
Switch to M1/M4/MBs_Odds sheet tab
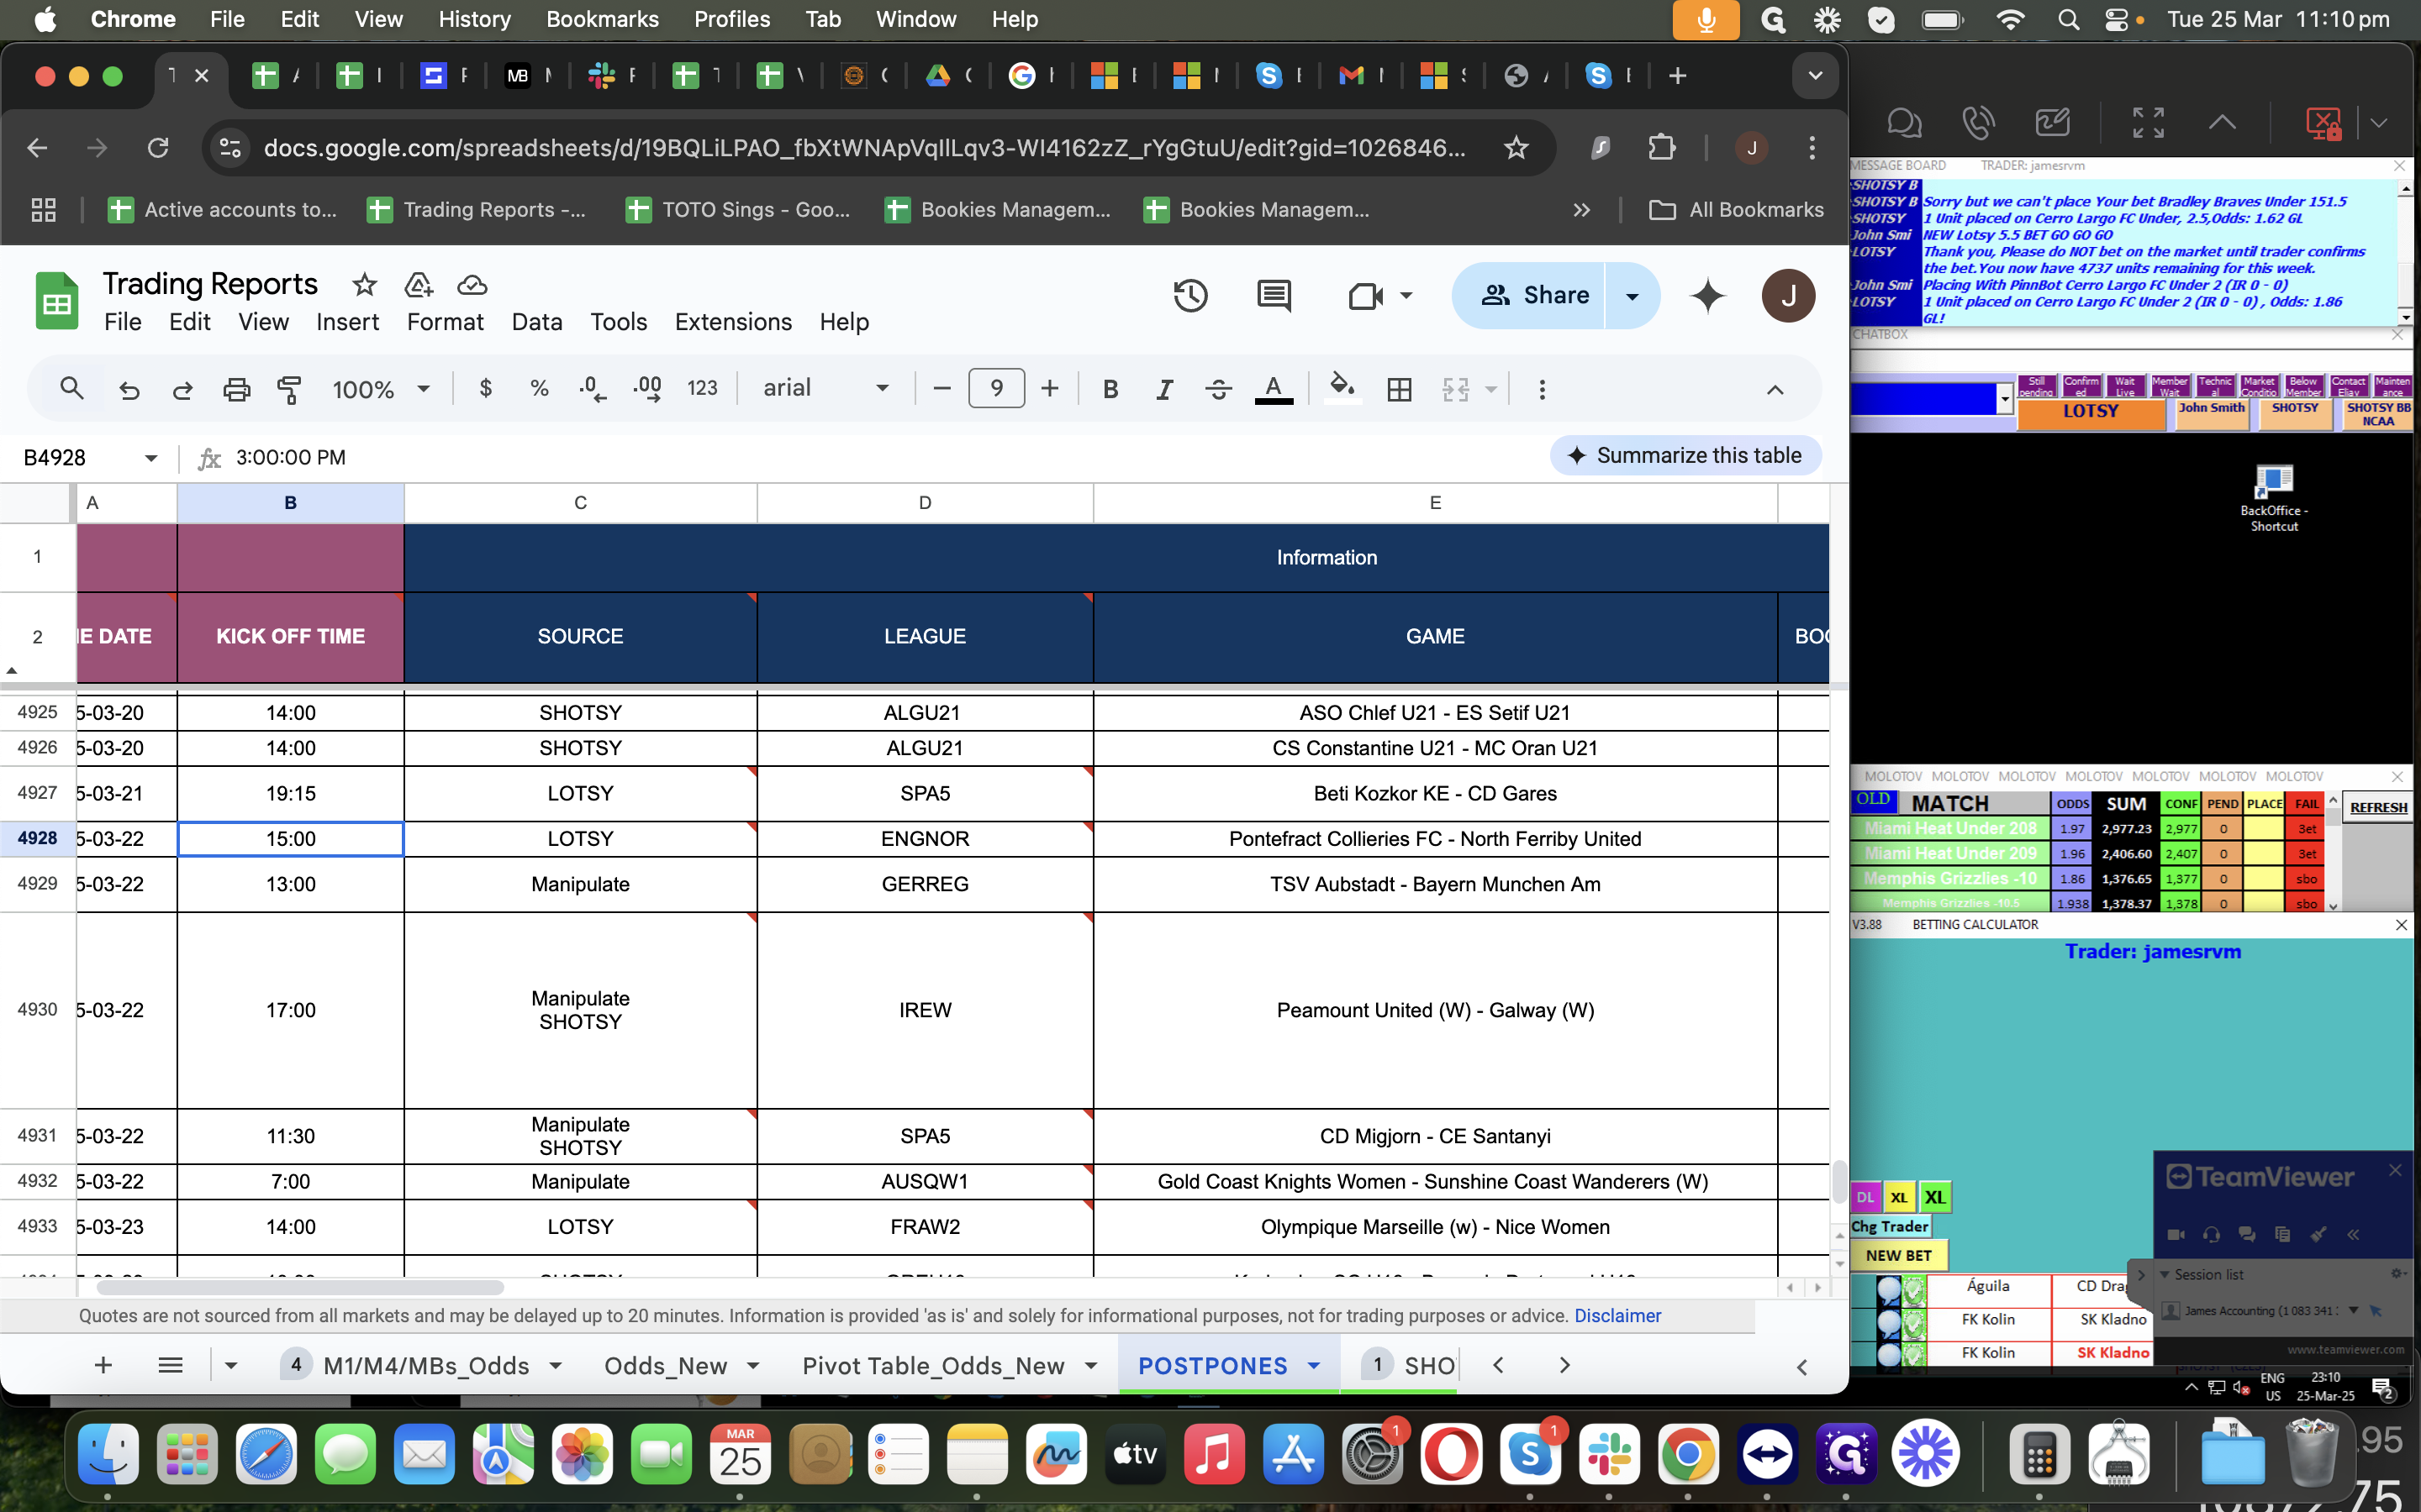tap(426, 1366)
